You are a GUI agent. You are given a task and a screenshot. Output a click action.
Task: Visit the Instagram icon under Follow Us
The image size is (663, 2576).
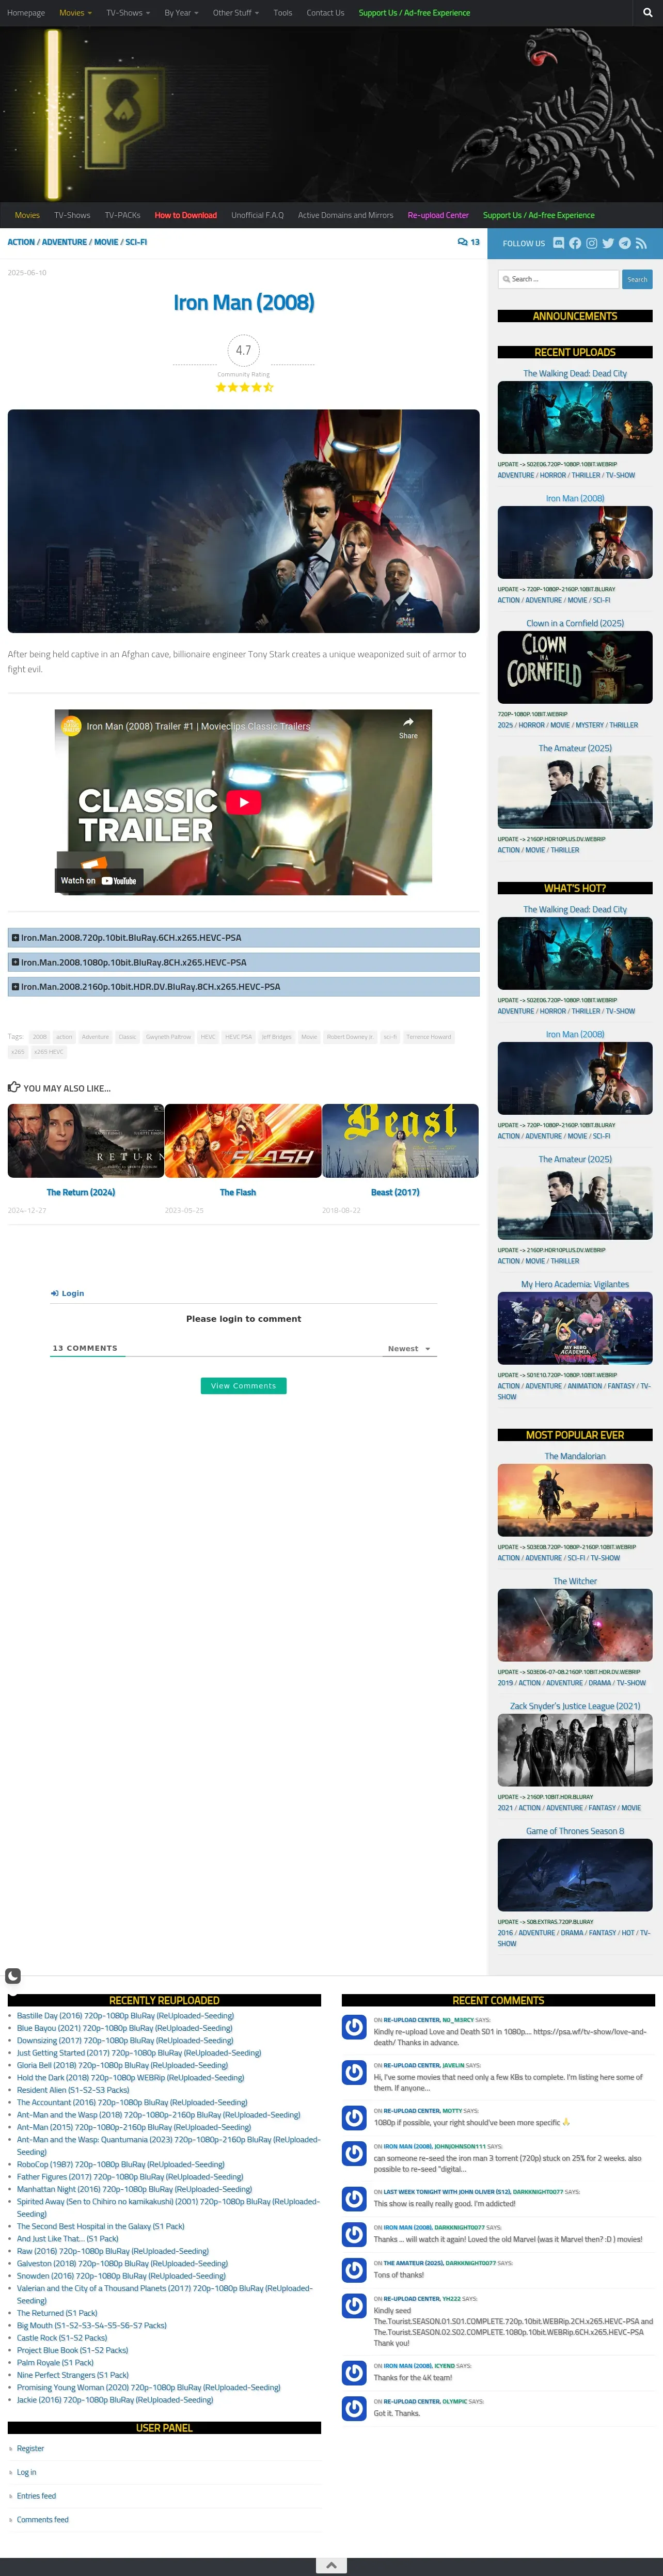pos(592,243)
